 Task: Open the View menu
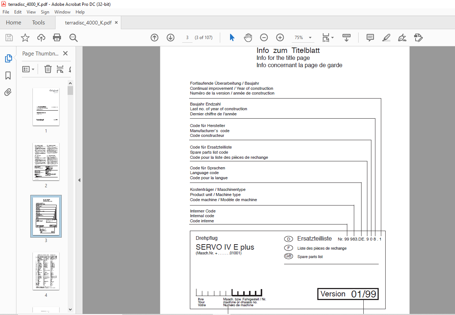pos(31,12)
